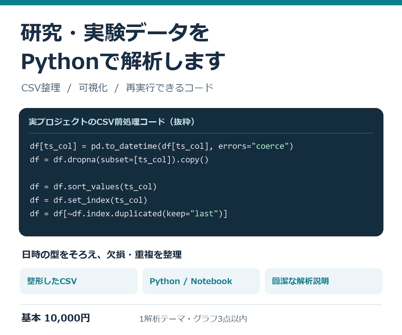Click the caption 日時の型をそろえ、欠損・重複を整理
The width and height of the screenshot is (402, 335).
tap(101, 255)
